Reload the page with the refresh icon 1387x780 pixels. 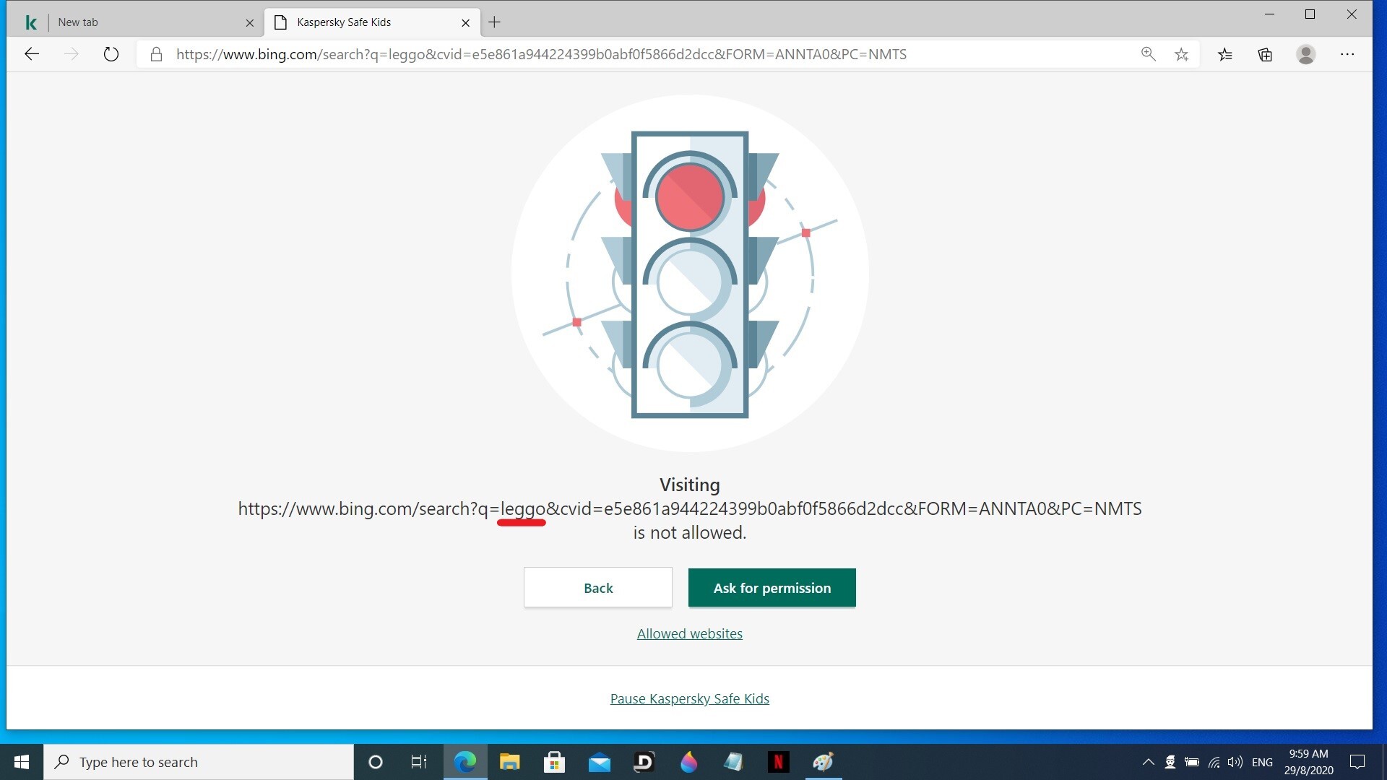(x=111, y=54)
